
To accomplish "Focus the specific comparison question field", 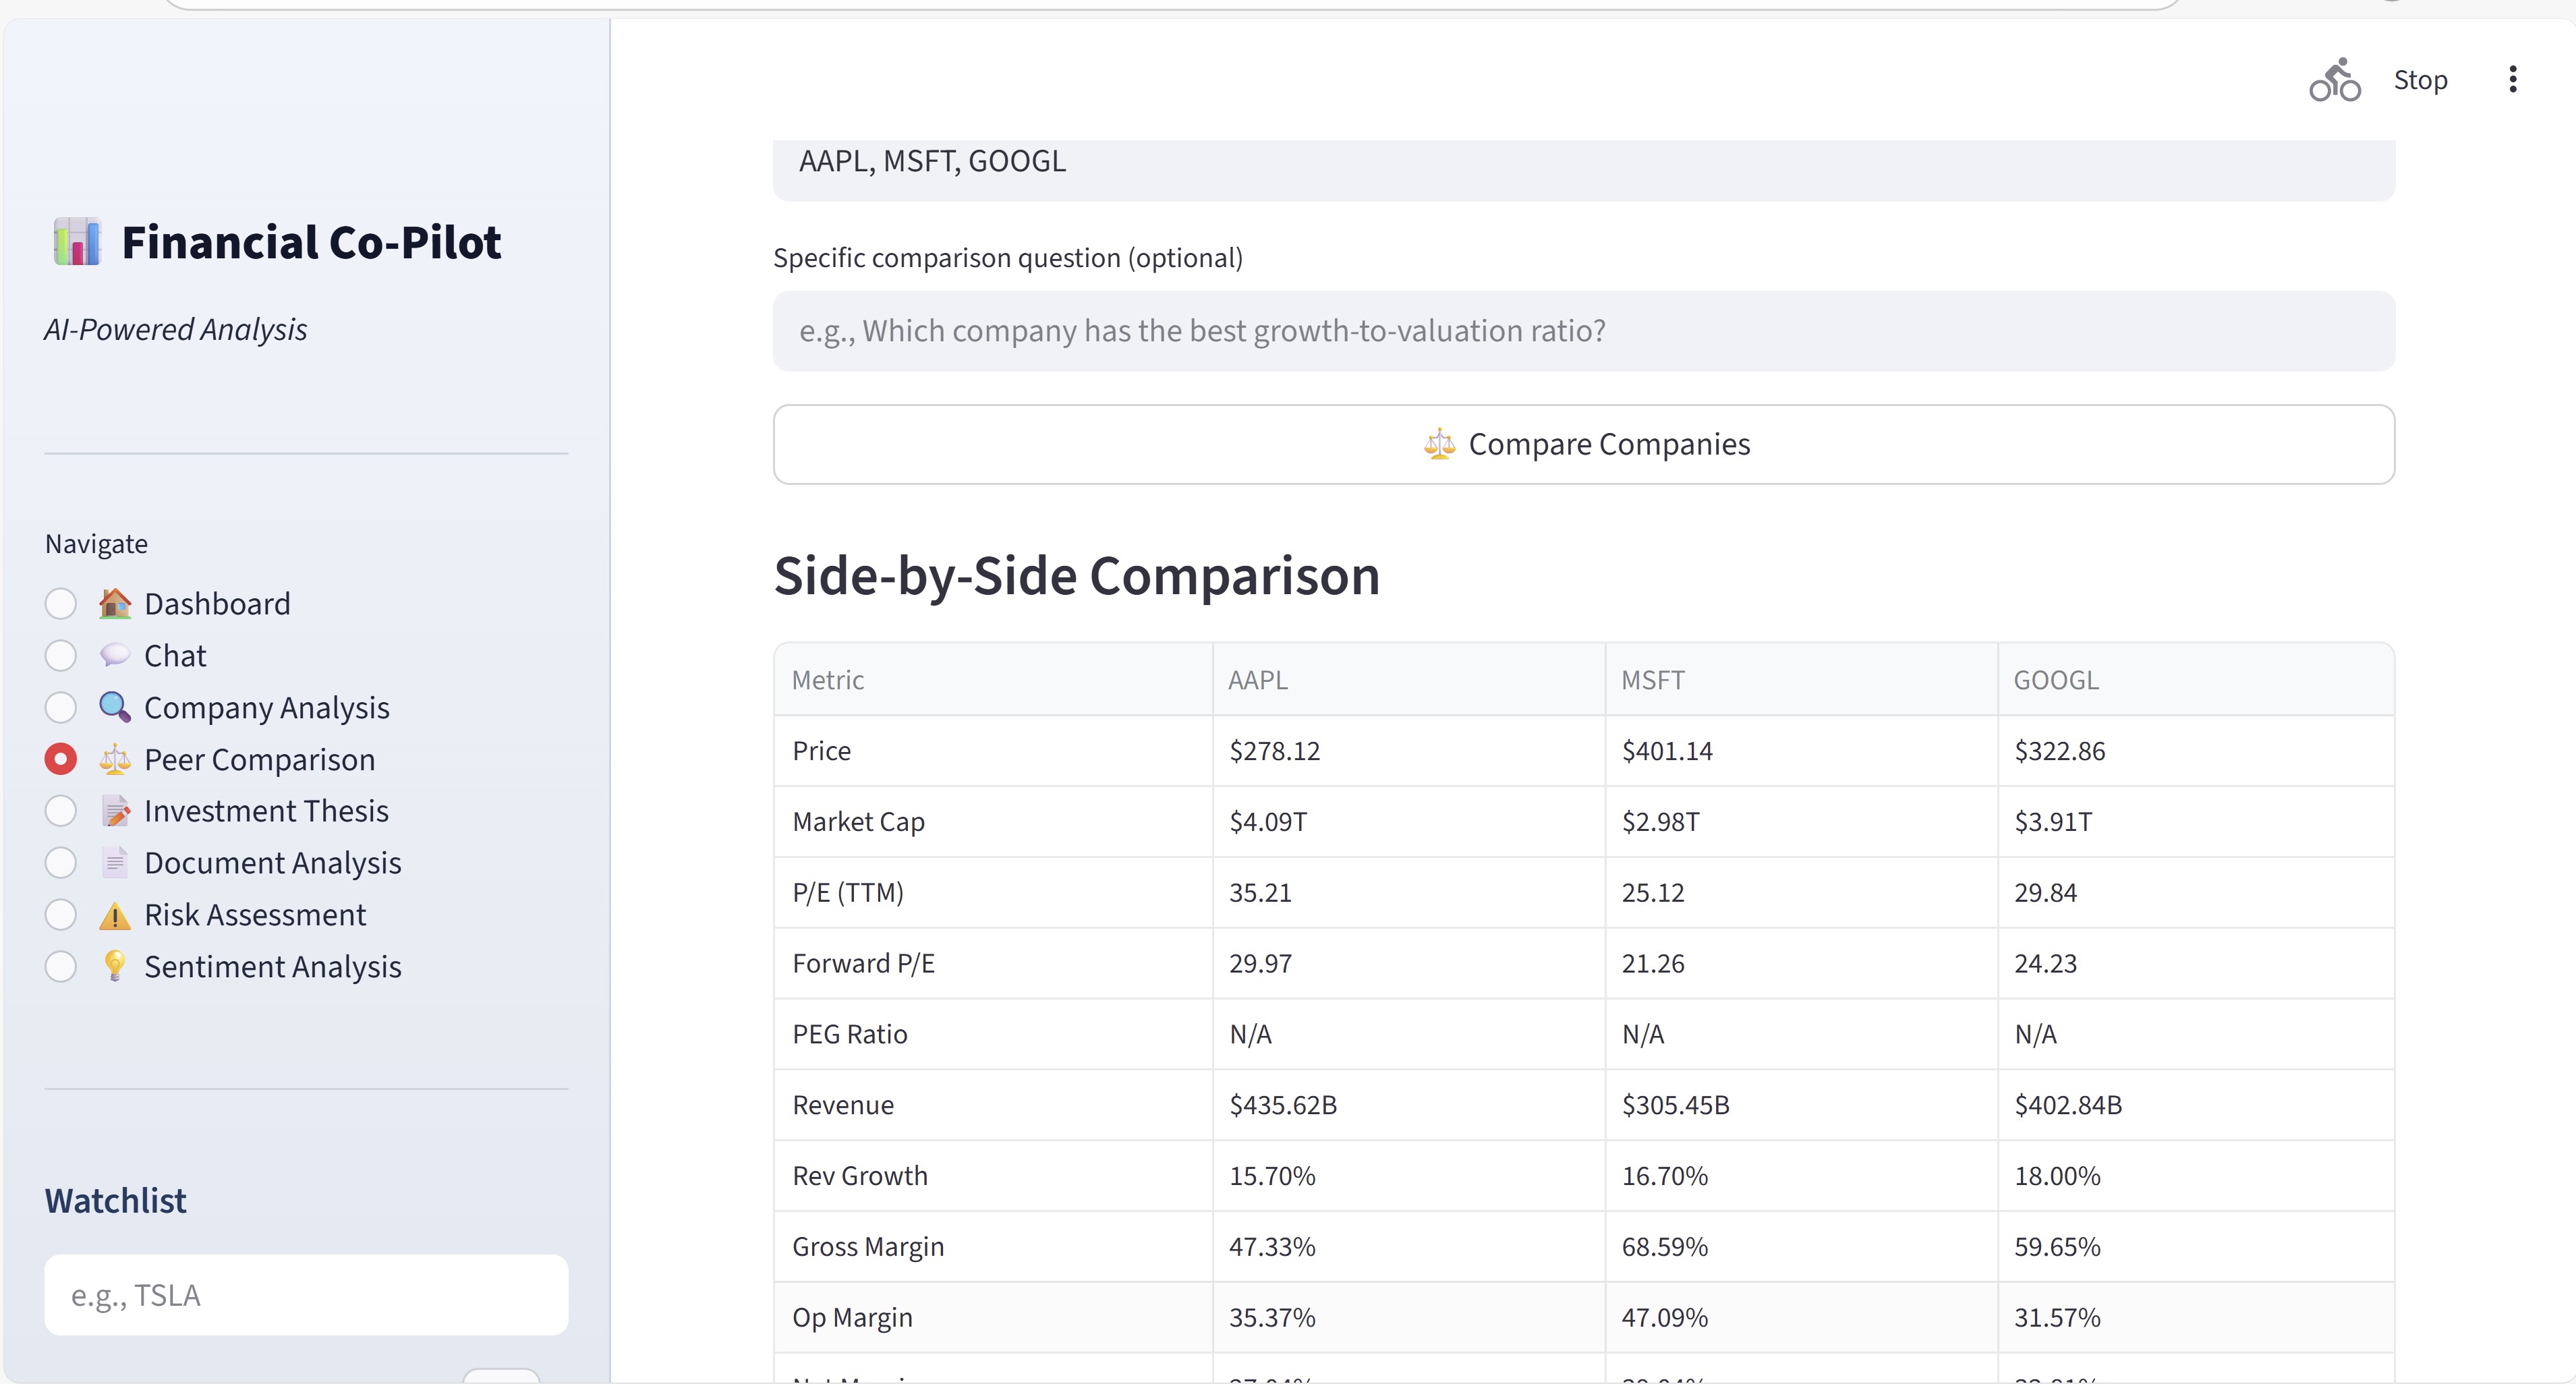I will [x=1583, y=331].
